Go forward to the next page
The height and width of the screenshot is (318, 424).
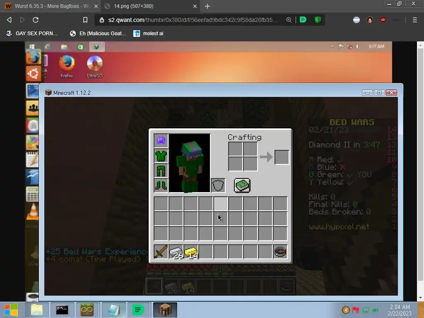pos(22,20)
